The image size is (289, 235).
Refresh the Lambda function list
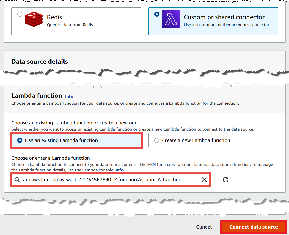pyautogui.click(x=226, y=180)
